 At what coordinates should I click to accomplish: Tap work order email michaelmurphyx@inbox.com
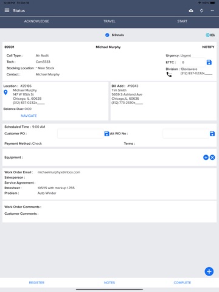59,172
